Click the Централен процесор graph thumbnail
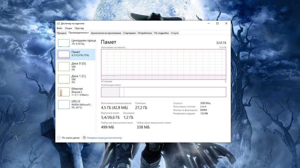 [x=64, y=43]
